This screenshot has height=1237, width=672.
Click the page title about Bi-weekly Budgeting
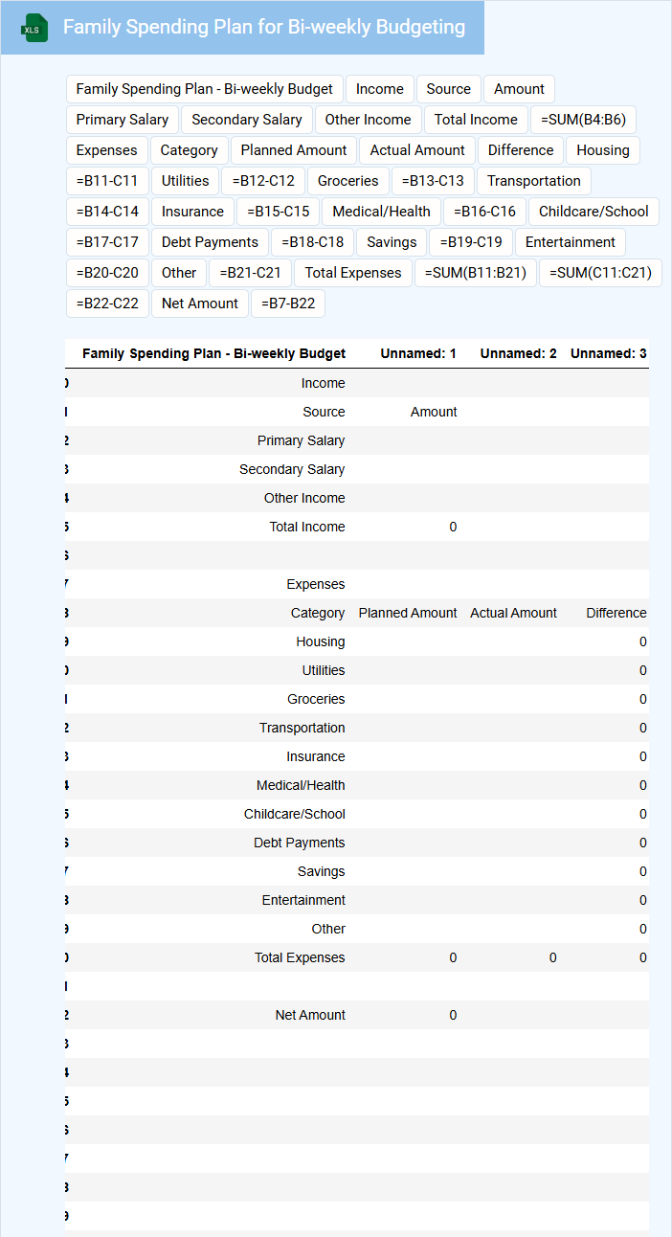click(x=264, y=27)
